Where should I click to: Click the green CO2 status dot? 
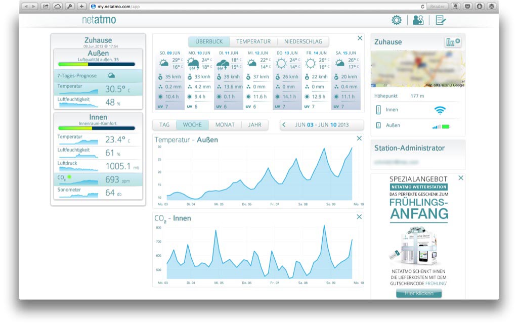[x=69, y=177]
